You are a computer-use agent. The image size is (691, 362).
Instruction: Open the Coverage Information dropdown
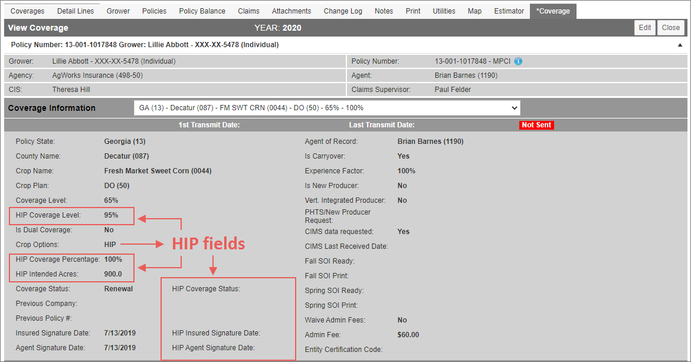327,108
